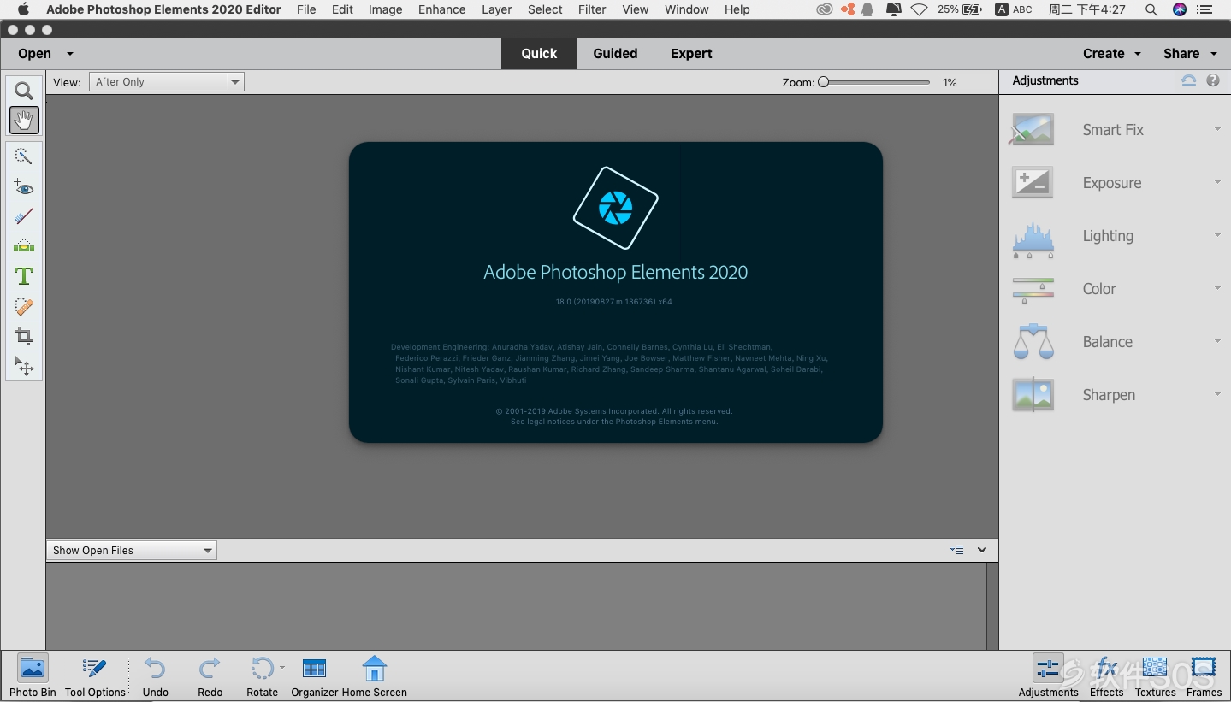Viewport: 1231px width, 702px height.
Task: Expand the Color adjustment
Action: click(x=1217, y=288)
